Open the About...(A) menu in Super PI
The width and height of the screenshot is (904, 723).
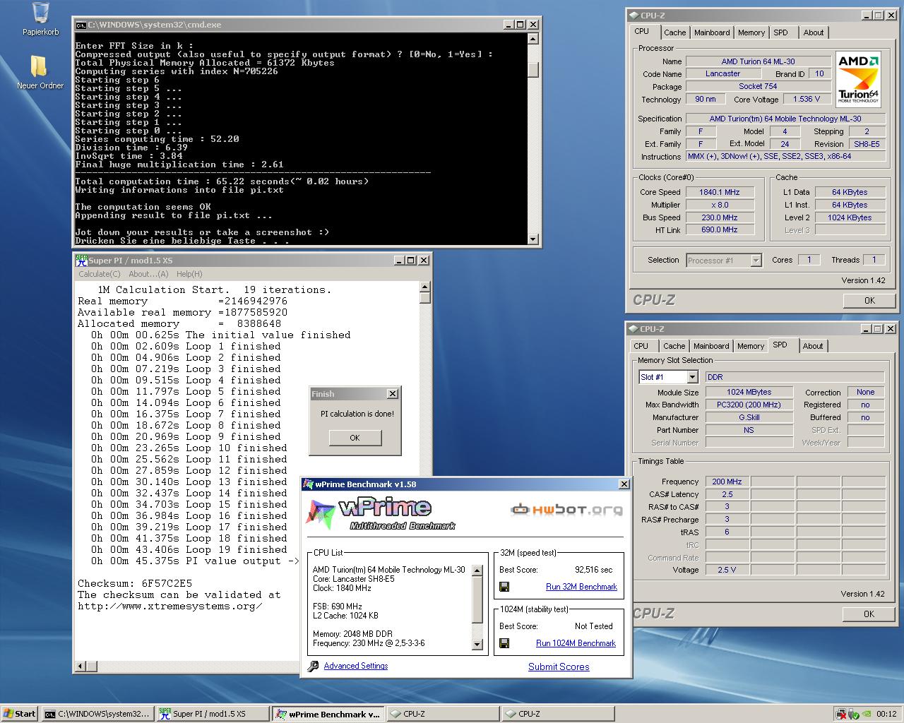coord(148,274)
